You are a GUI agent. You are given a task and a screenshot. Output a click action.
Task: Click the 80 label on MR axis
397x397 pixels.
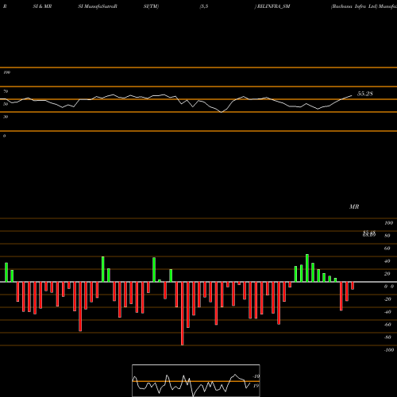[387, 236]
